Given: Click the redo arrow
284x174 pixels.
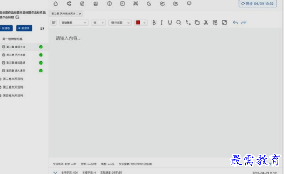Looking at the screenshot, I should point(243,23).
